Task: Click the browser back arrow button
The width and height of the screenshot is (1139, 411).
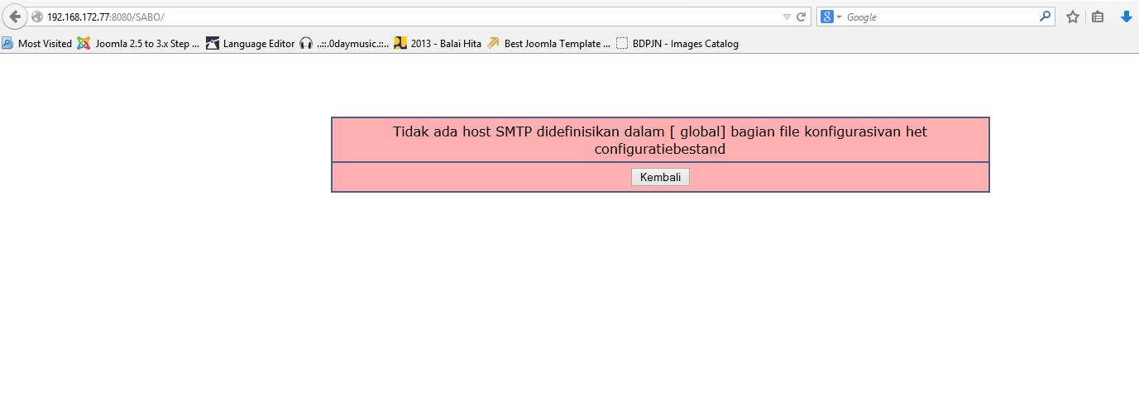Action: [15, 17]
